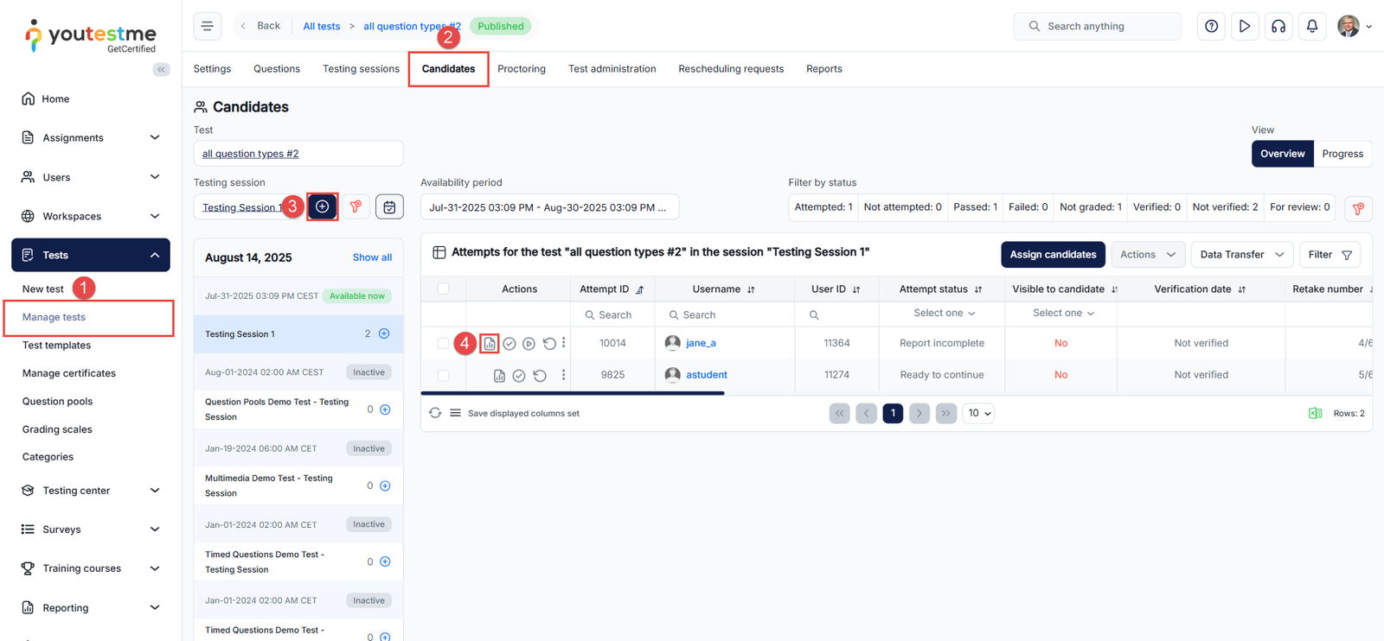Viewport: 1384px width, 641px height.
Task: Expand the Actions dropdown
Action: click(x=1147, y=255)
